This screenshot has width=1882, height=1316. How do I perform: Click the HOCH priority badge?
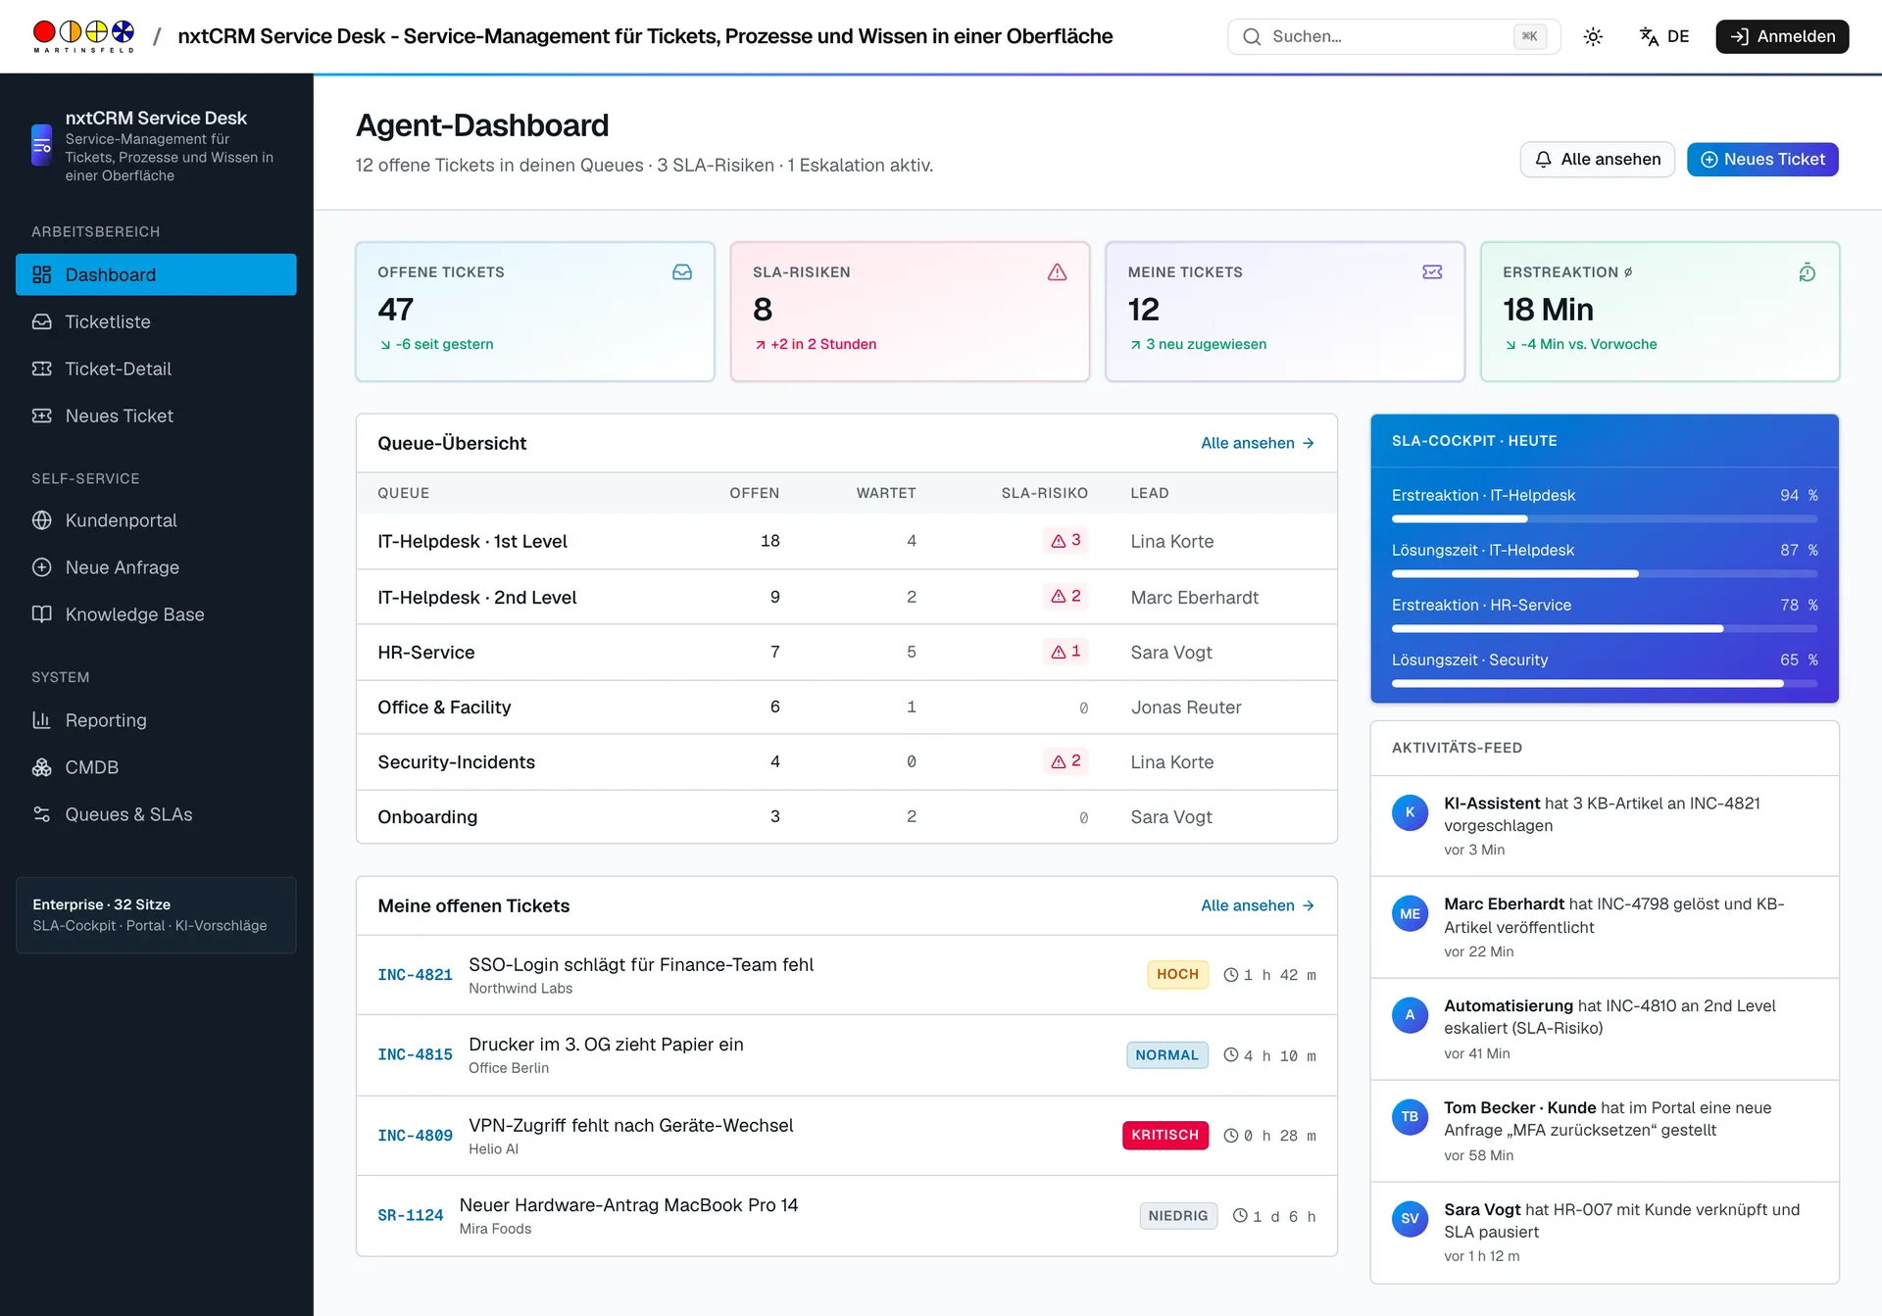[x=1177, y=974]
